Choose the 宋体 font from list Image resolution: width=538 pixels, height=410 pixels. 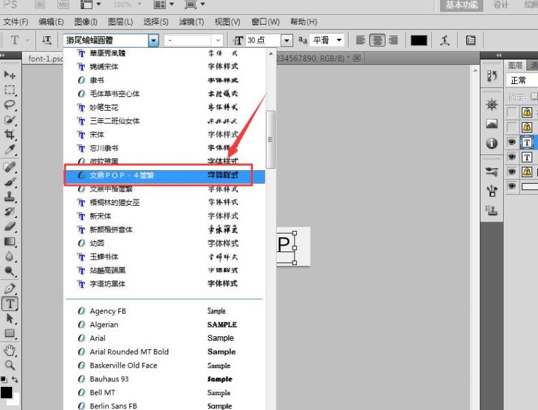click(x=165, y=135)
